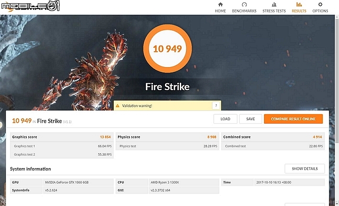Select the RESULTS tab
Screen dimensions: 339x206
(x=299, y=8)
